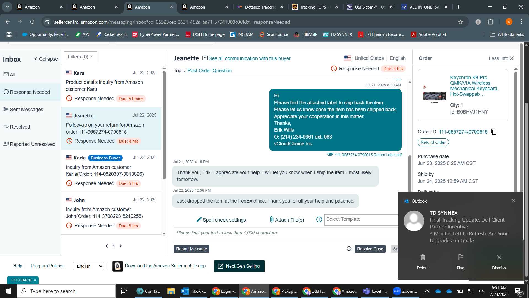Go to previous page of inbox
Screen dimensions: 529x298
click(x=107, y=246)
